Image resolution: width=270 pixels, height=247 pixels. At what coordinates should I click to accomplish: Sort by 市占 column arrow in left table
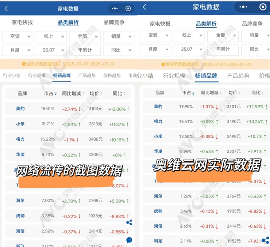(x=55, y=94)
